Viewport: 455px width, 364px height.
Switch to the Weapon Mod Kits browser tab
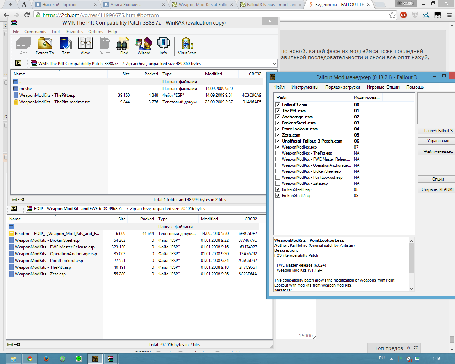[202, 5]
